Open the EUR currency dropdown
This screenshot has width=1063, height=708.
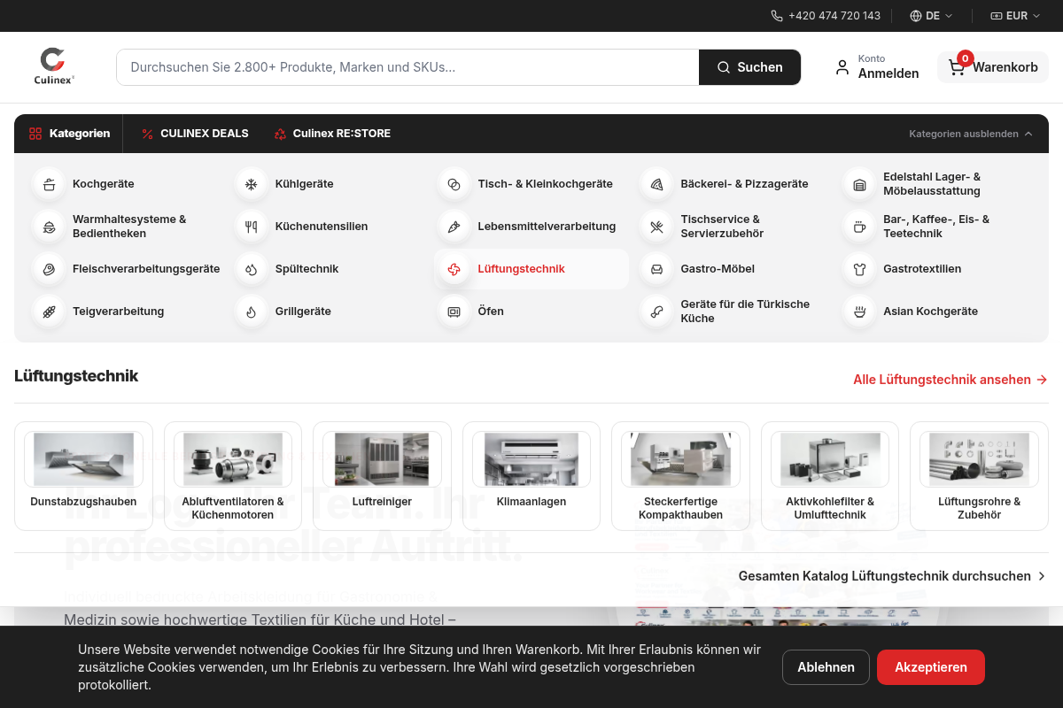pyautogui.click(x=1015, y=16)
